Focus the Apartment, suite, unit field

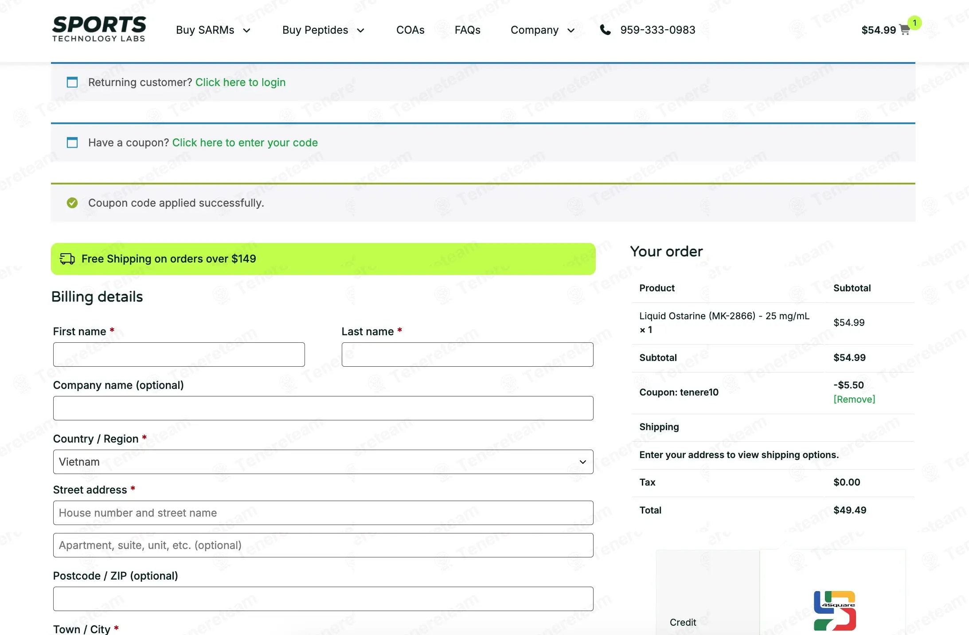[x=323, y=545]
